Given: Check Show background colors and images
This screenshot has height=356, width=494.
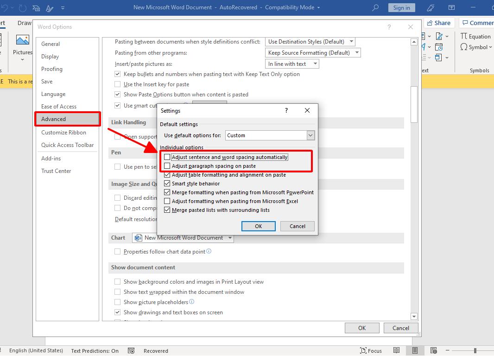Looking at the screenshot, I should 118,282.
